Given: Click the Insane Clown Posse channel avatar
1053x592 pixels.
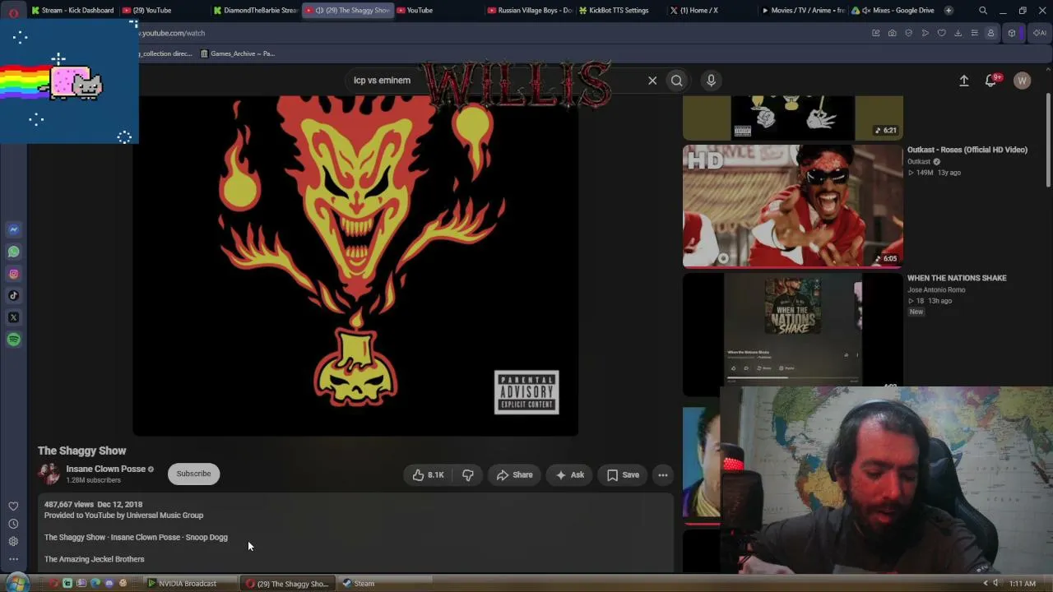Looking at the screenshot, I should (x=49, y=474).
